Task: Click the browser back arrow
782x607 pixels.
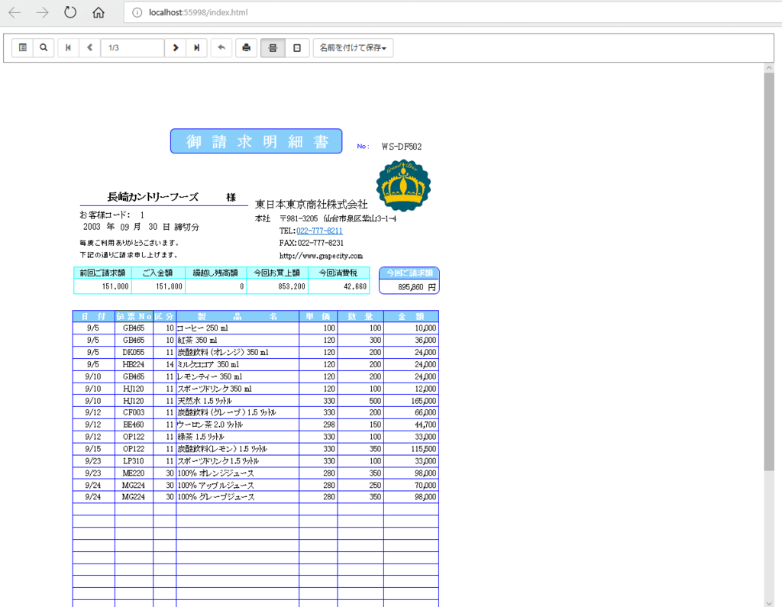Action: click(x=15, y=12)
